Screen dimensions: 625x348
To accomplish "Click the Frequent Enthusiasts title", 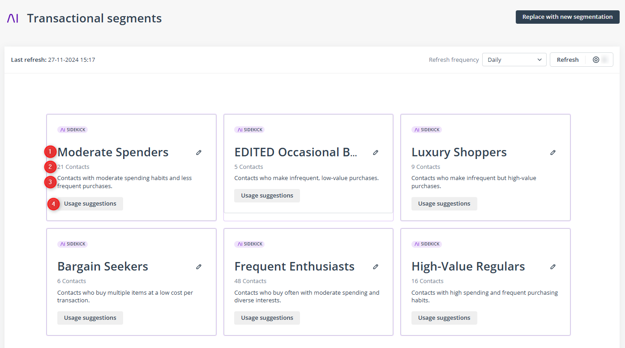I will 295,266.
